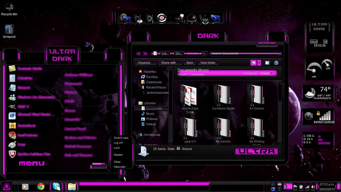This screenshot has height=192, width=341.
Task: Click the Burn button in explorer toolbar
Action: (x=190, y=63)
